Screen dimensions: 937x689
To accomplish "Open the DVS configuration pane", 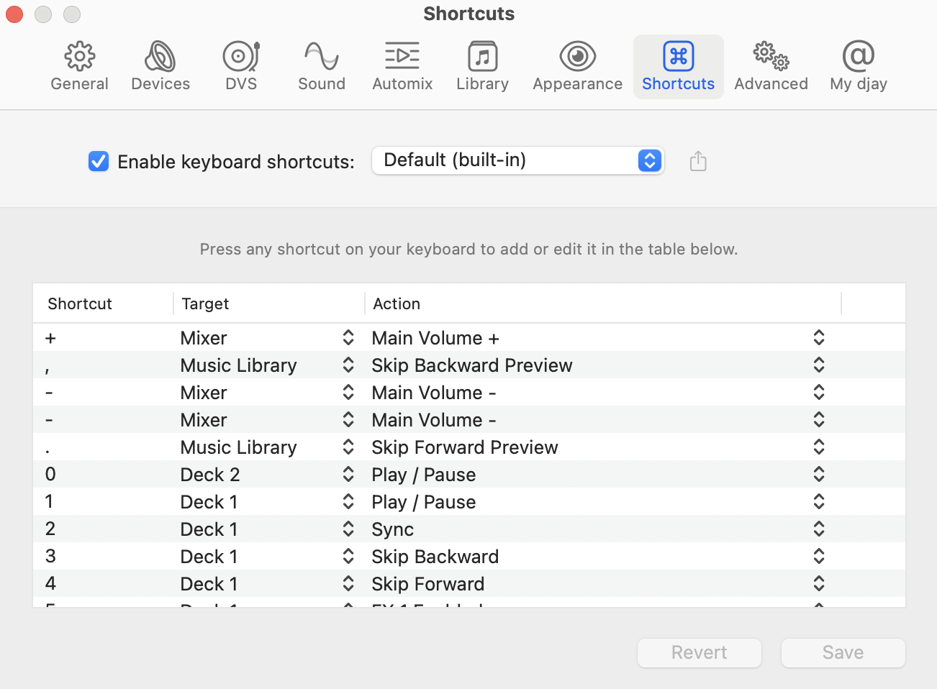I will point(240,65).
